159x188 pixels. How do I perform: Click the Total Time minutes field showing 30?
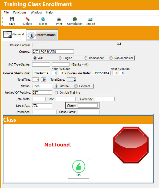[43, 80]
